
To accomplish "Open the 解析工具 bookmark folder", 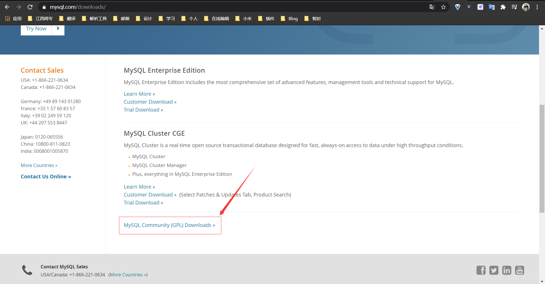I will point(94,19).
